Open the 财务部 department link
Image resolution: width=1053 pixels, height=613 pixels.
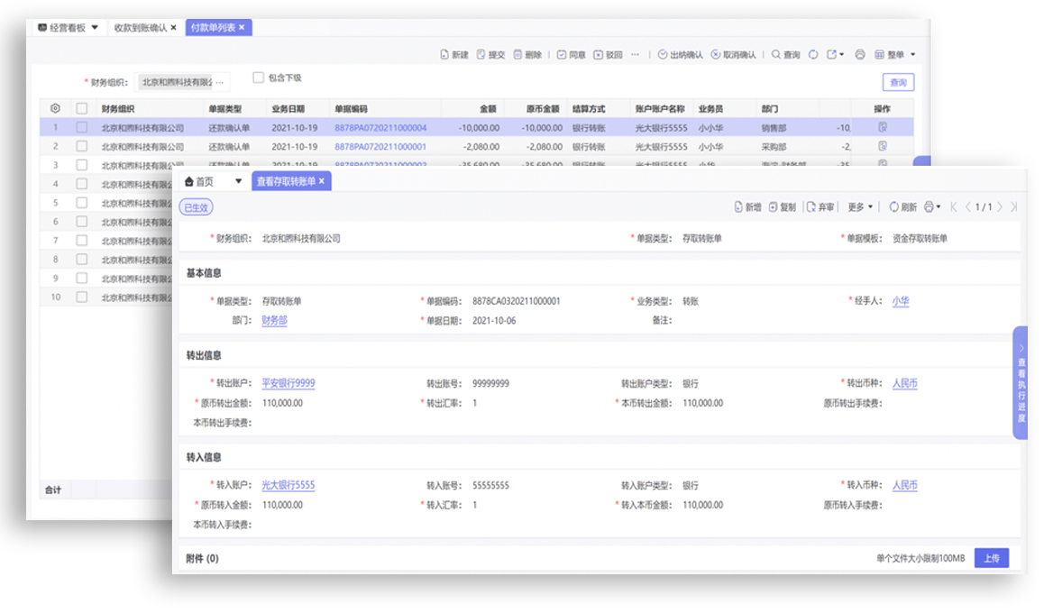click(x=274, y=320)
